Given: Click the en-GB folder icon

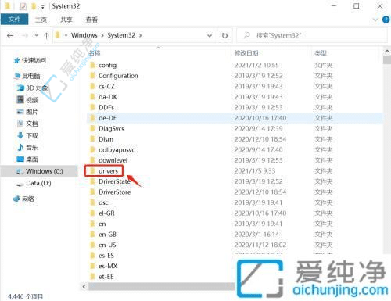Looking at the screenshot, I should pos(92,235).
